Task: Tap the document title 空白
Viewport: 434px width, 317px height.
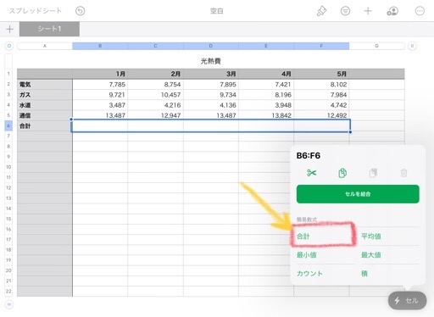Action: 217,11
